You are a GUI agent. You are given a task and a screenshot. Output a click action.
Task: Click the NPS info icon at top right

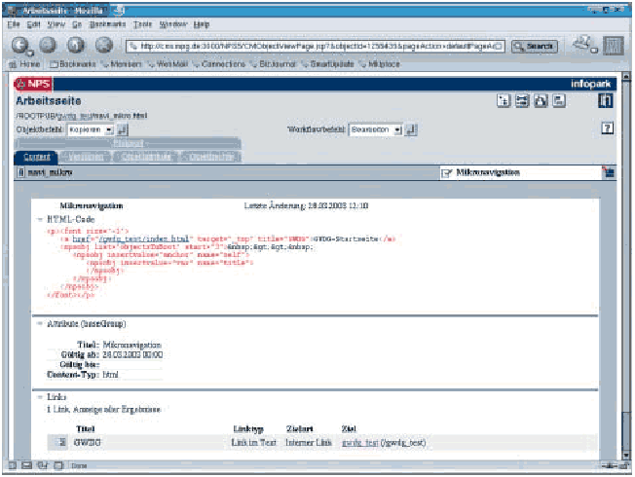click(605, 100)
